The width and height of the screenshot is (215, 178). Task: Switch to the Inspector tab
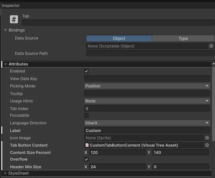click(11, 6)
